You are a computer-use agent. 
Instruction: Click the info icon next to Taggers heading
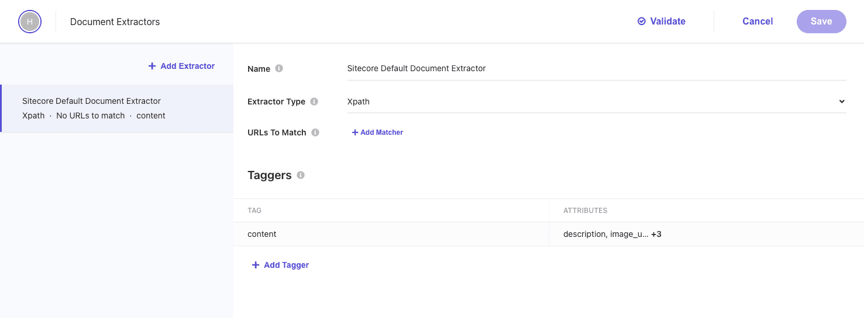pyautogui.click(x=301, y=175)
